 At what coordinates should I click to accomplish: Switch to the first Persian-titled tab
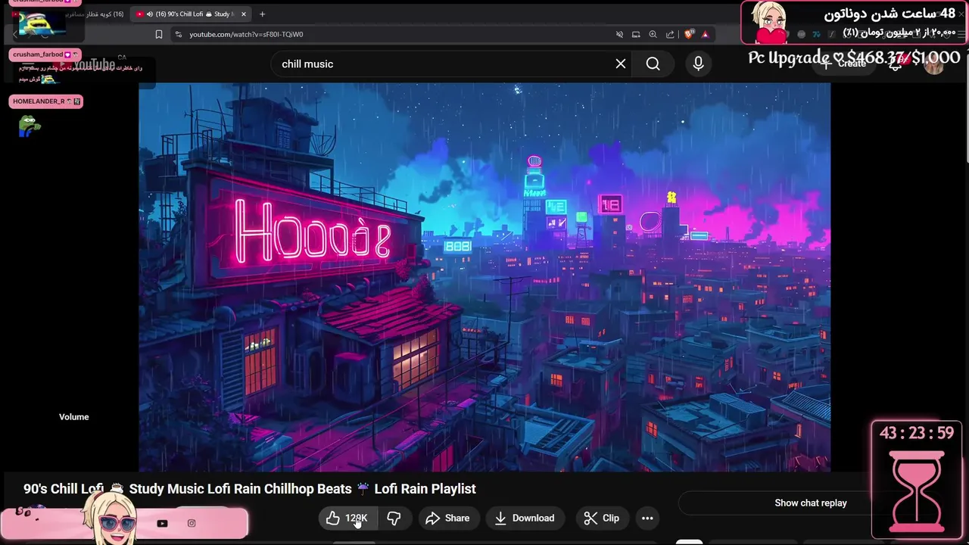tap(68, 14)
